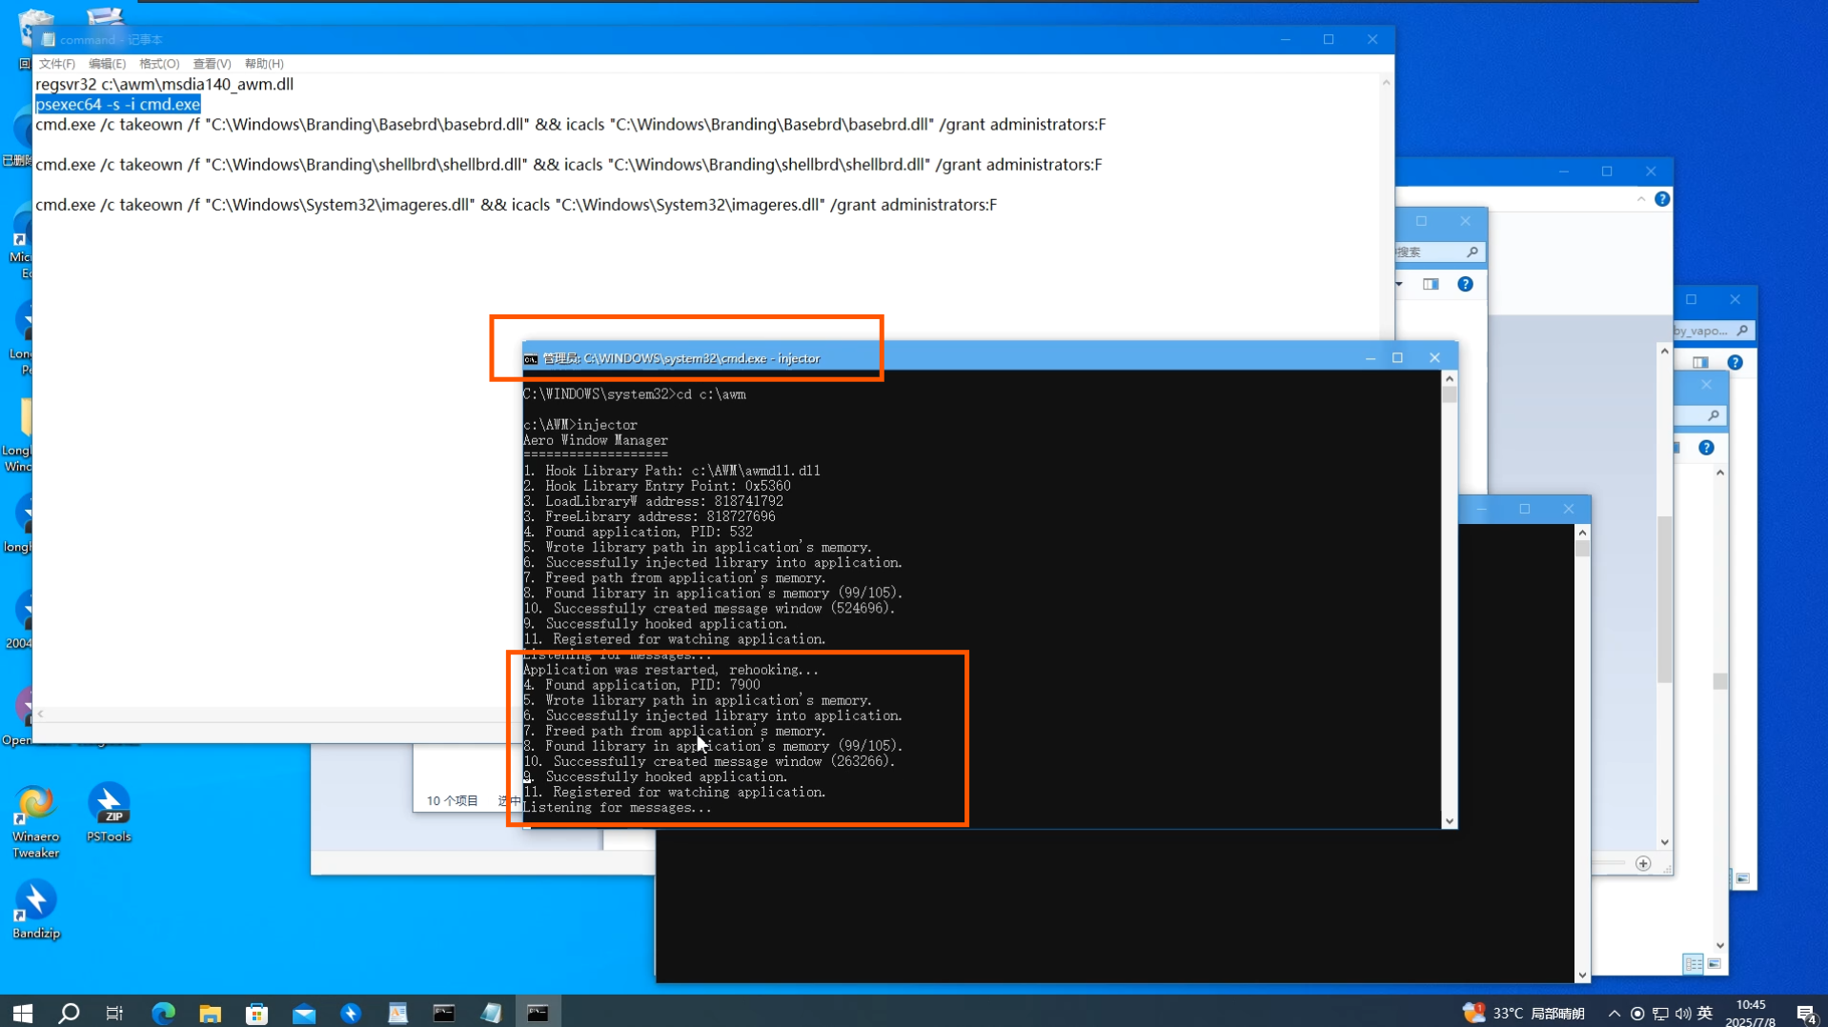Click Notepad horizontal scrollbar left arrow
The height and width of the screenshot is (1027, 1828).
coord(40,714)
